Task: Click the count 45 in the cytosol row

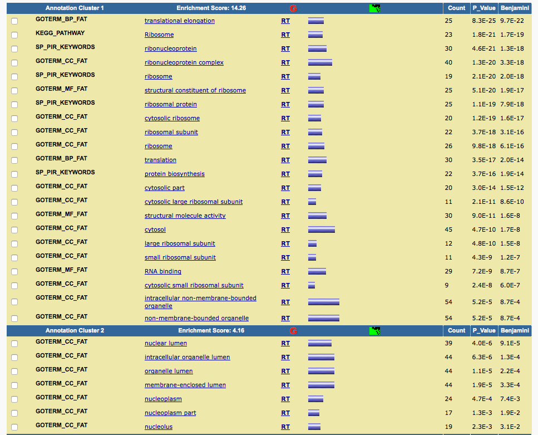Action: pyautogui.click(x=448, y=229)
